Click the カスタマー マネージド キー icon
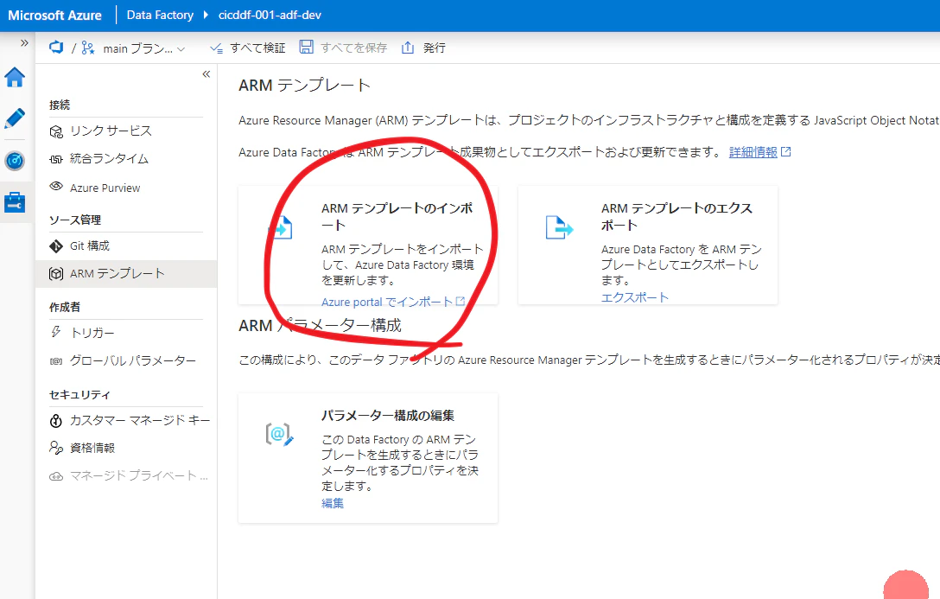The height and width of the screenshot is (599, 940). (x=56, y=421)
